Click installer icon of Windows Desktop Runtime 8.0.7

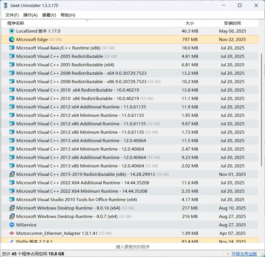12,217
